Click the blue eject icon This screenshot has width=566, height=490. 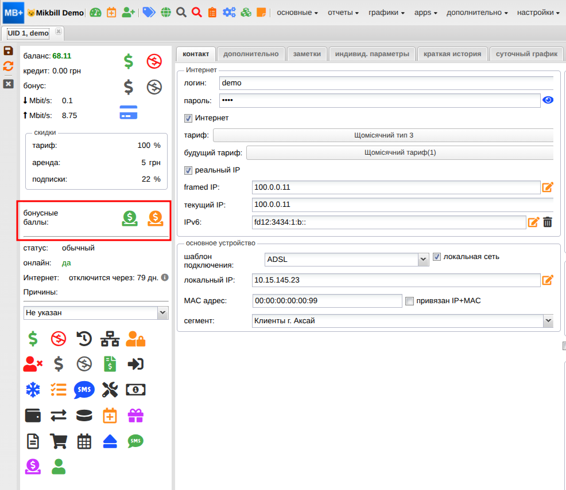[110, 441]
